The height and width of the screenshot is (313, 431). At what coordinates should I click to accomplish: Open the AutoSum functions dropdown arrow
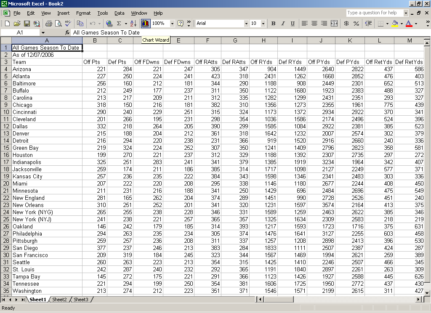(x=126, y=24)
